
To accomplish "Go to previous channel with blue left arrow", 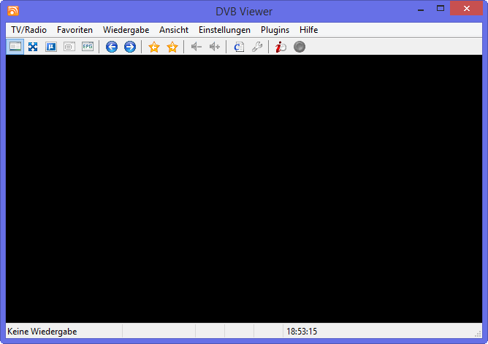I will (x=112, y=47).
